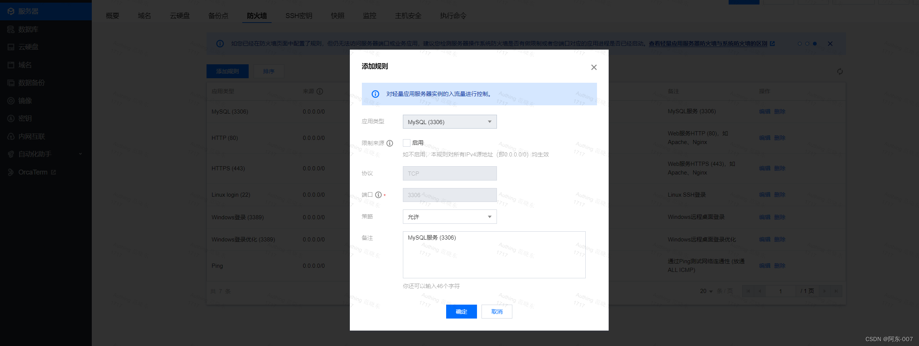919x346 pixels.
Task: Confirm the rule with 确定 button
Action: click(x=462, y=312)
